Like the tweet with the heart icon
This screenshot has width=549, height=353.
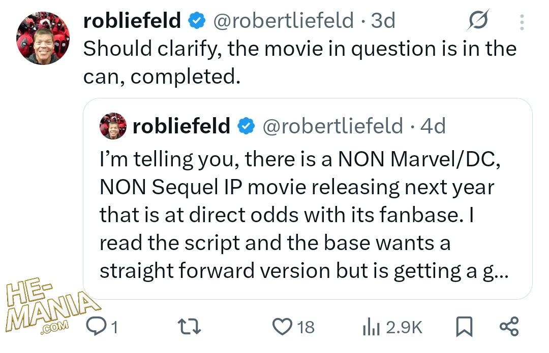(x=283, y=327)
